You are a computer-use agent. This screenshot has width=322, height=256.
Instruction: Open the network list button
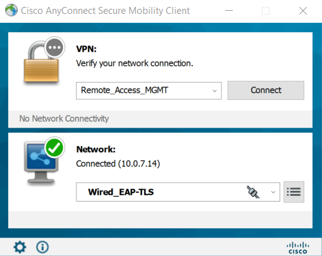click(x=294, y=192)
